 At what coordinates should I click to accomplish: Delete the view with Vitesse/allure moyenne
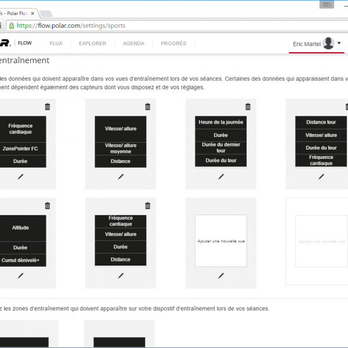147,107
